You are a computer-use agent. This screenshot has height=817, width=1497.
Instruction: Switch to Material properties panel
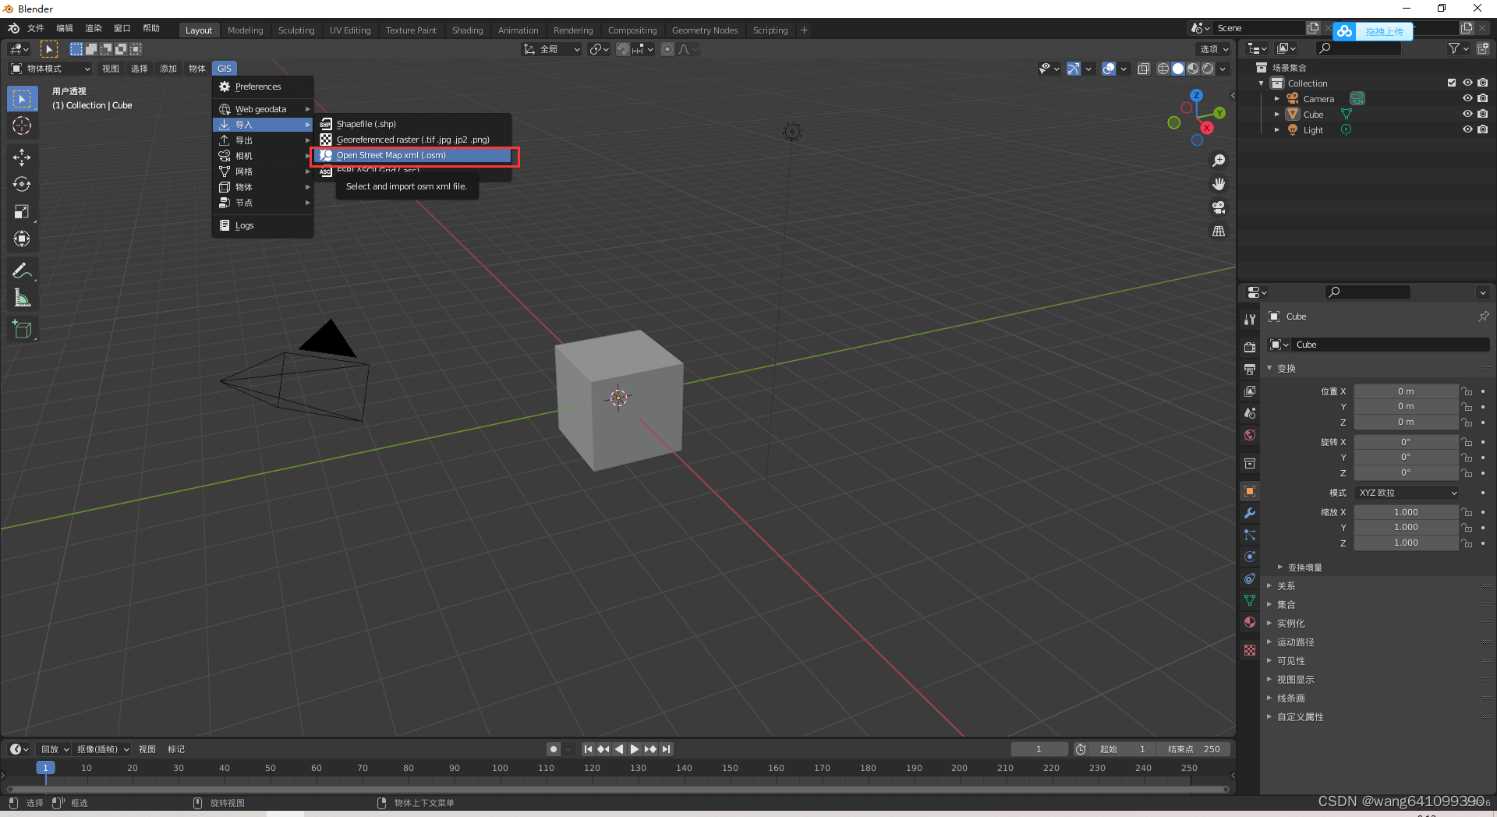(x=1249, y=623)
